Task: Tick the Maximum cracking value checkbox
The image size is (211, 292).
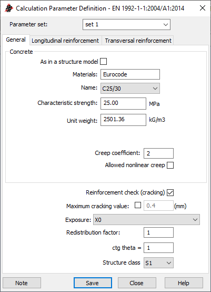Action: click(138, 205)
